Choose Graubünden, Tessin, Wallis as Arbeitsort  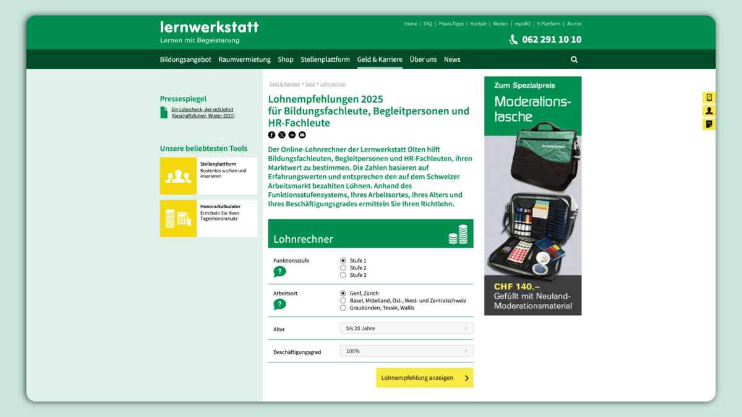click(x=343, y=308)
